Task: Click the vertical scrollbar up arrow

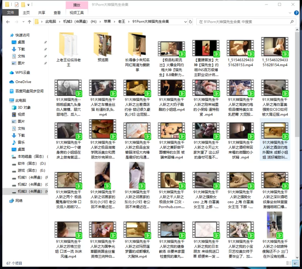Action: coord(297,30)
